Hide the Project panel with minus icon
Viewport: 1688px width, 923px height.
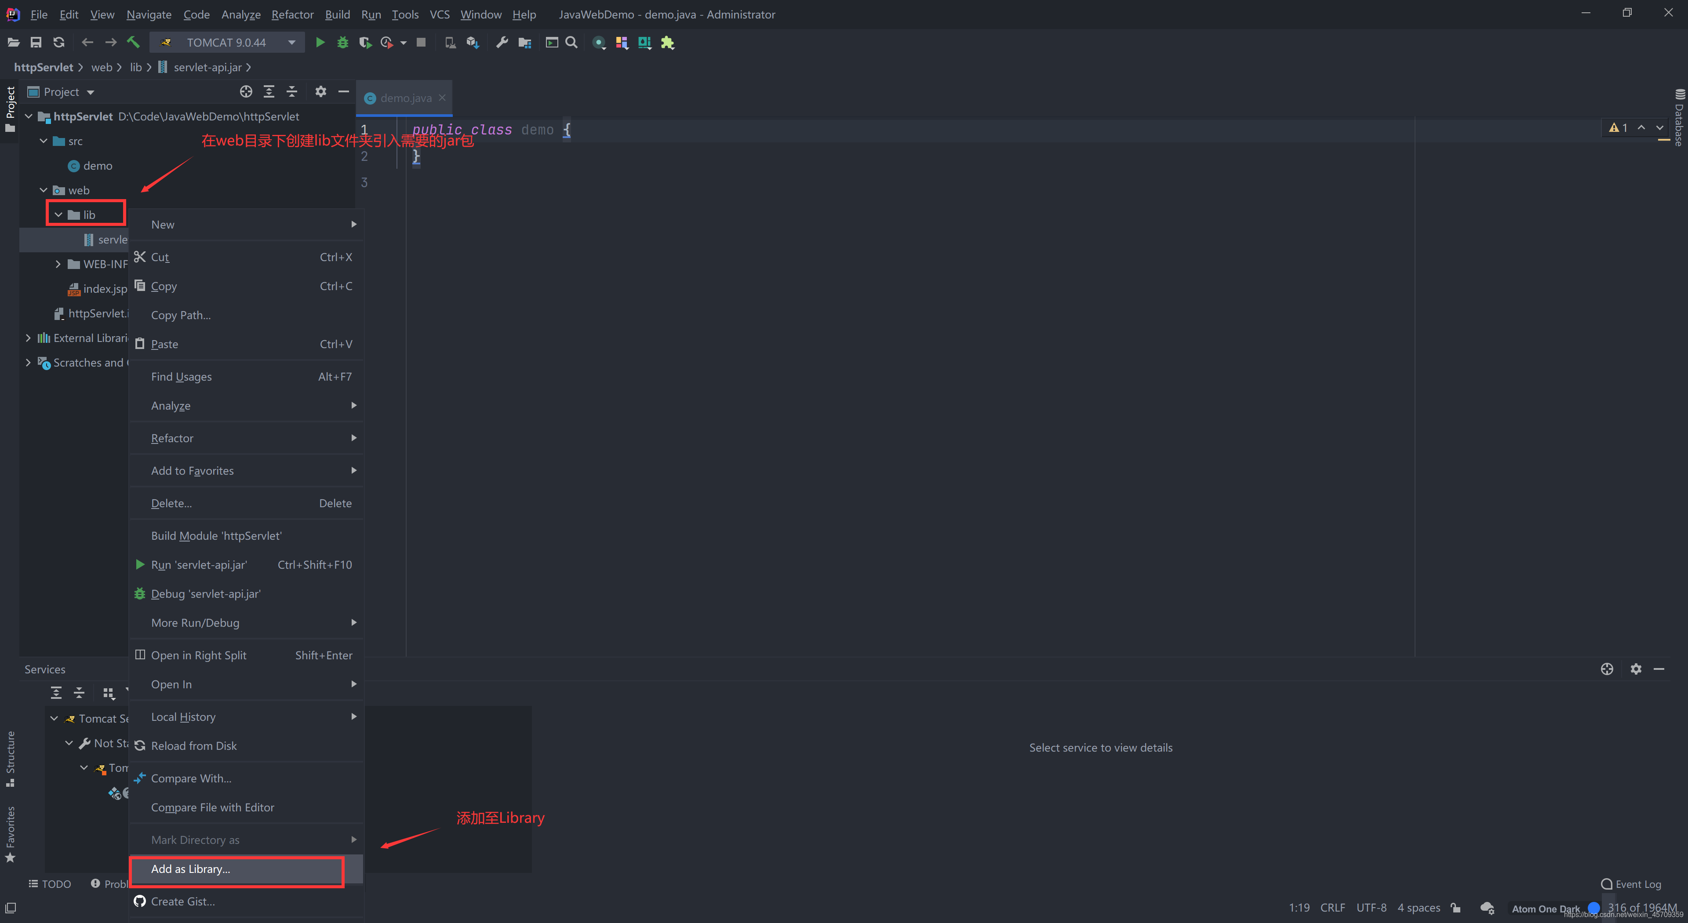(x=343, y=92)
